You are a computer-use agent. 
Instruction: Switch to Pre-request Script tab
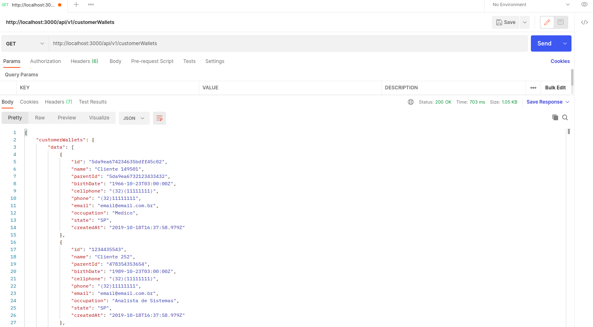[152, 61]
